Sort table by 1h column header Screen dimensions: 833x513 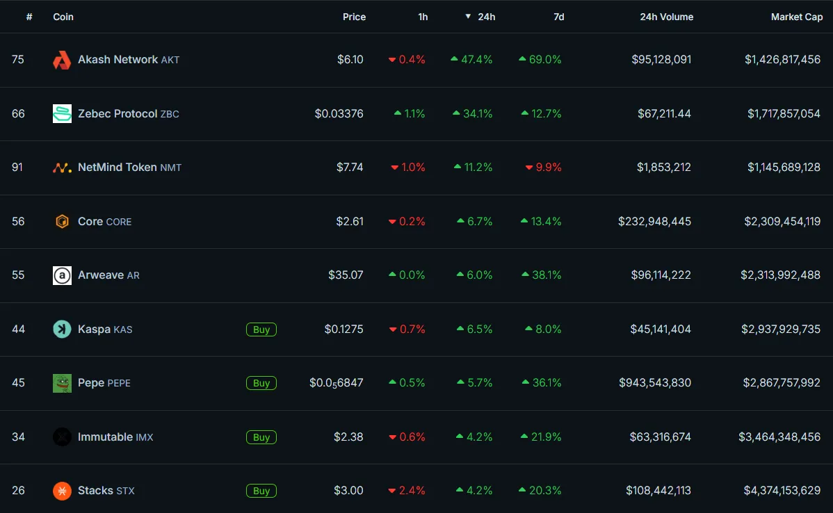[423, 17]
